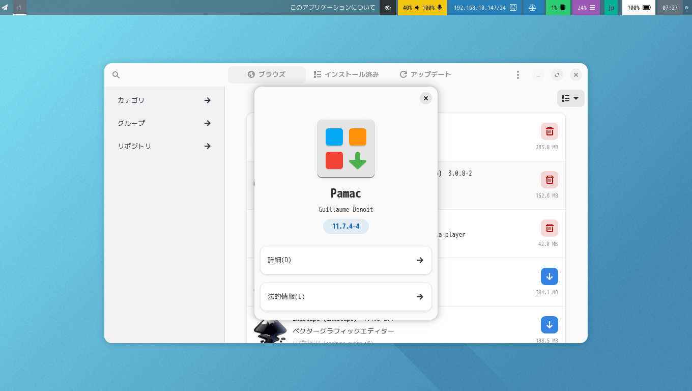Click the Inkscape application icon
This screenshot has height=391, width=692.
[x=270, y=331]
